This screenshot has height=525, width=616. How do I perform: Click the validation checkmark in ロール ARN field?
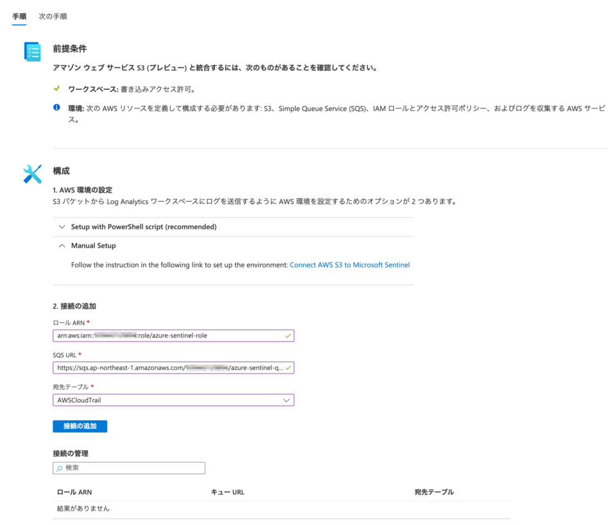click(x=287, y=335)
